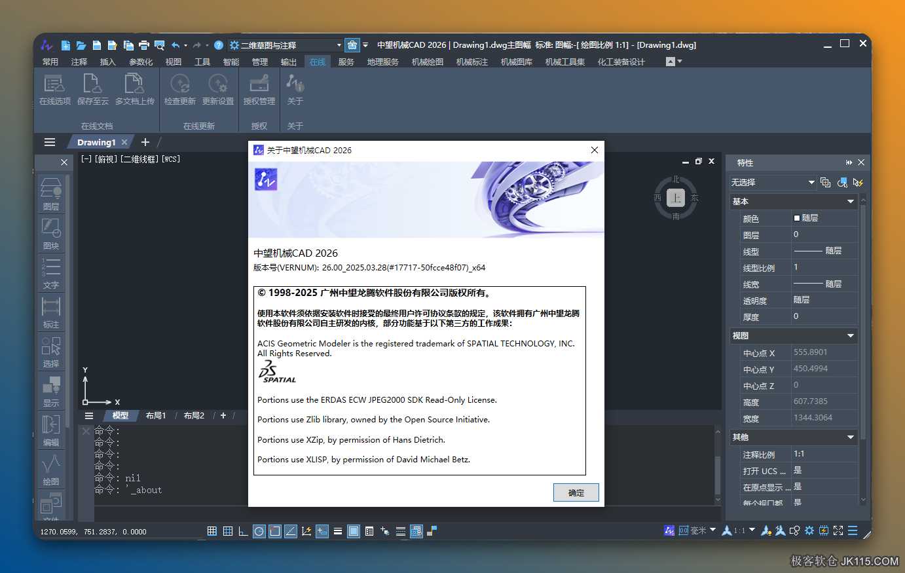Click the 线宽 随层 value in properties
905x573 pixels.
824,284
